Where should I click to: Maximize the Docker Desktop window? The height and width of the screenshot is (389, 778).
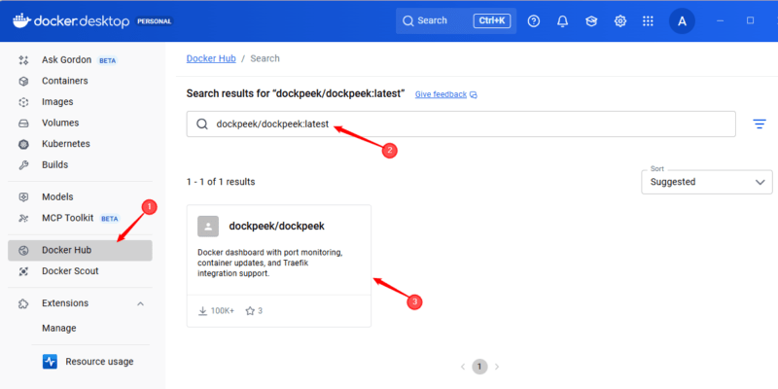coord(750,20)
